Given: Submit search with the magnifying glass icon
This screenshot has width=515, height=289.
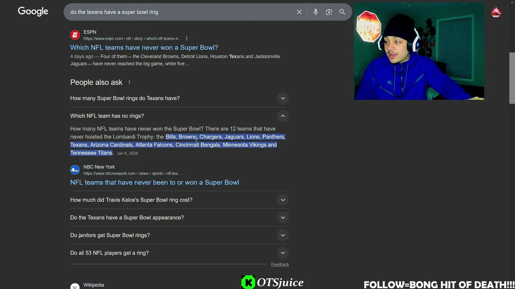Looking at the screenshot, I should coord(342,12).
